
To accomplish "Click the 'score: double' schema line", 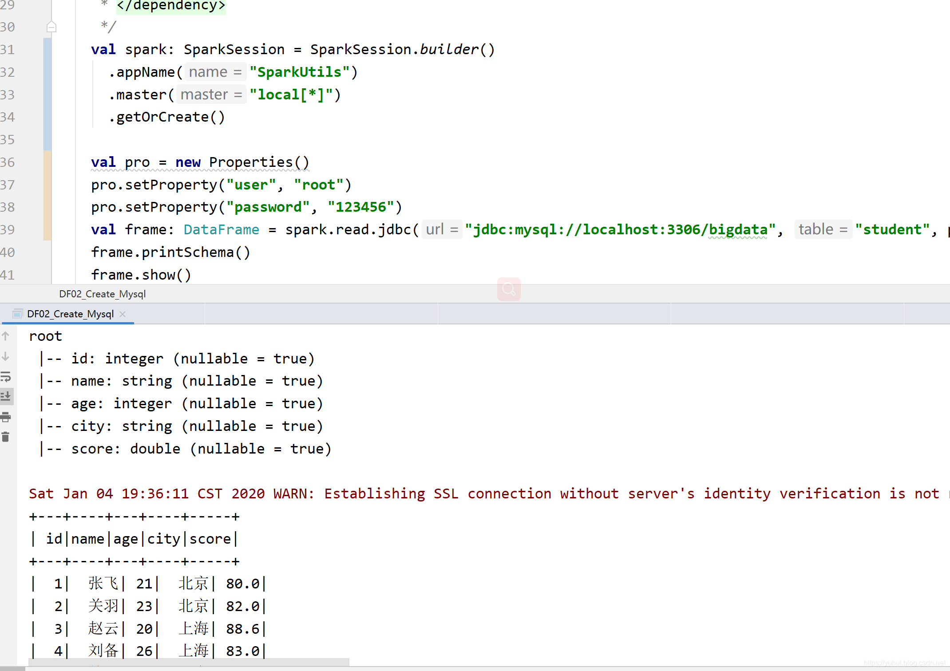I will (185, 449).
